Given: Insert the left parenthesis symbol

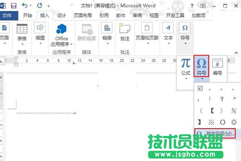Looking at the screenshot, I should [201, 111].
